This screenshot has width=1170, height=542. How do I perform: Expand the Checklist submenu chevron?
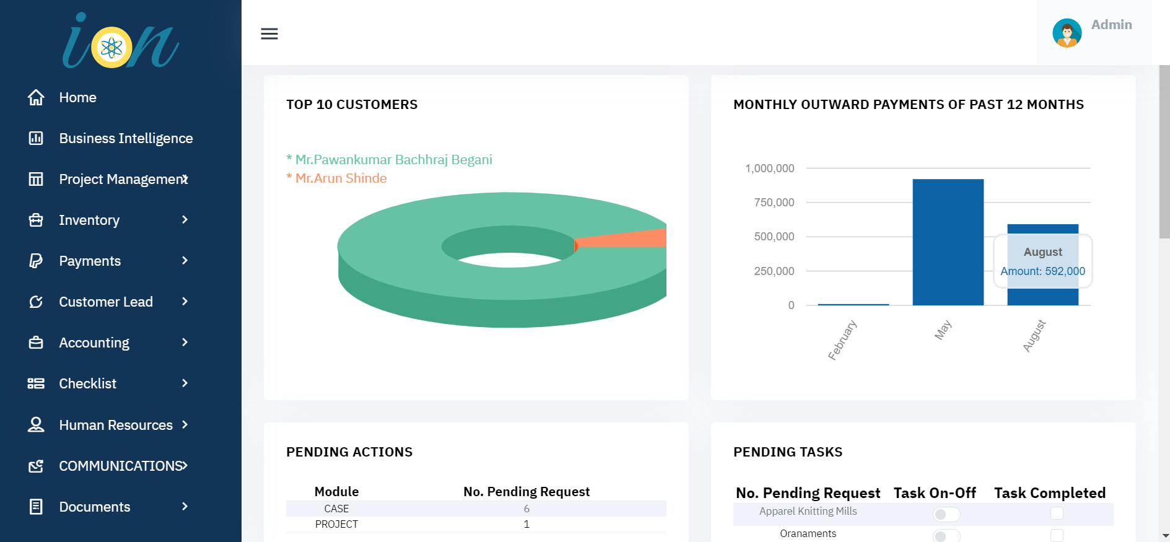(185, 383)
